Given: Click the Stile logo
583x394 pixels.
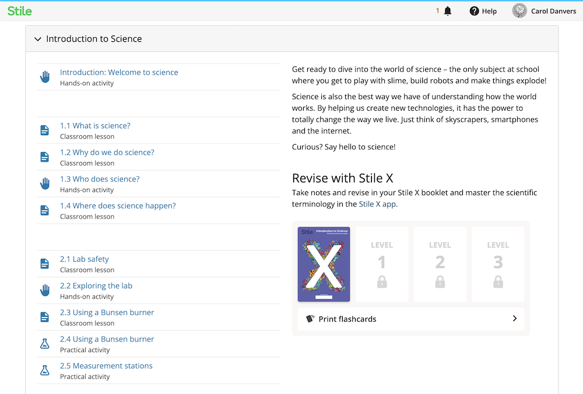Looking at the screenshot, I should coord(20,11).
